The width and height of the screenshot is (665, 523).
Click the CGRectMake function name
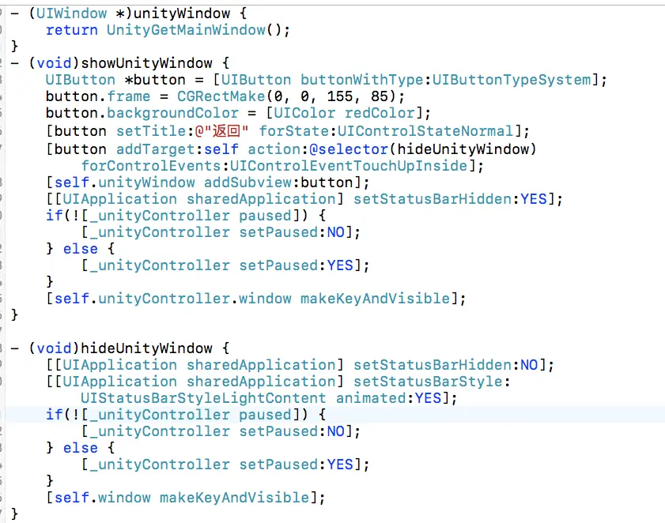click(221, 96)
